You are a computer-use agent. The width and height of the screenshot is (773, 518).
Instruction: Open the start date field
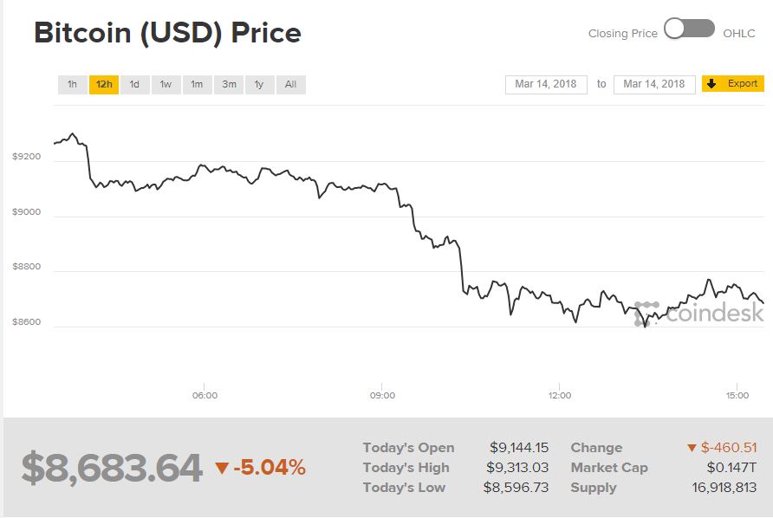click(546, 84)
